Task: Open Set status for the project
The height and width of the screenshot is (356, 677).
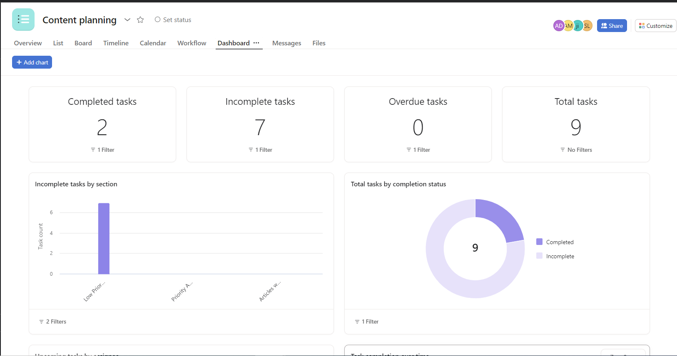Action: (173, 20)
